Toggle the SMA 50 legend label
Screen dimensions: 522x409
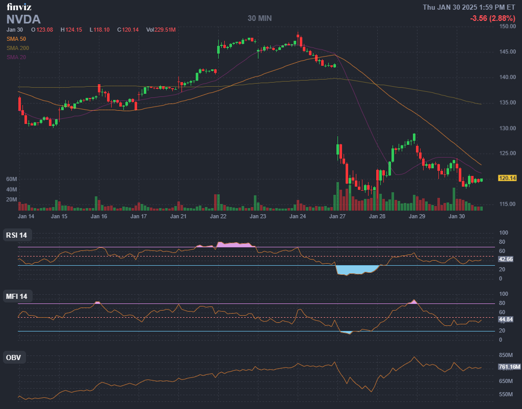click(16, 39)
